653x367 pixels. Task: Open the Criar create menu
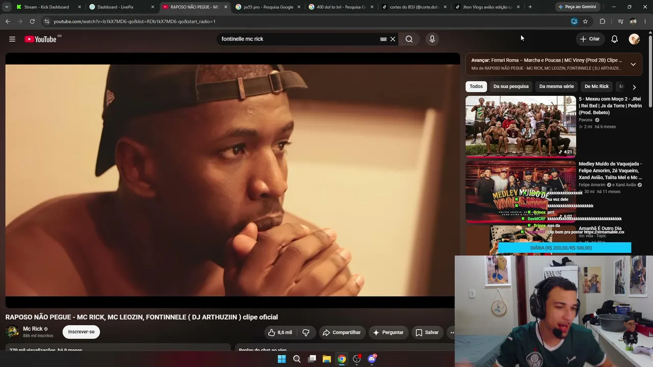(590, 39)
